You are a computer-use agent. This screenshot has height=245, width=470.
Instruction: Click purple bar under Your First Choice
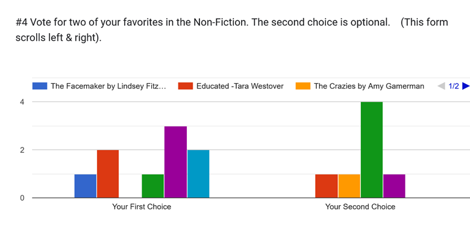[175, 162]
